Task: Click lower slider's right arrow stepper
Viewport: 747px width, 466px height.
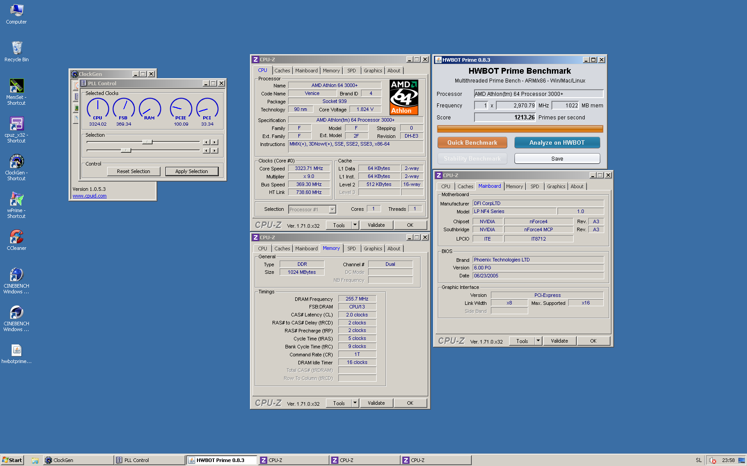Action: [x=215, y=150]
